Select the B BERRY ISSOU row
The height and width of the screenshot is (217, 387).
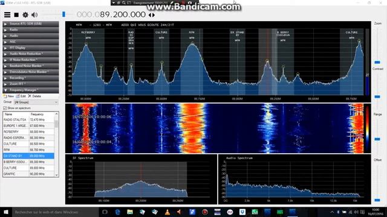click(x=28, y=162)
